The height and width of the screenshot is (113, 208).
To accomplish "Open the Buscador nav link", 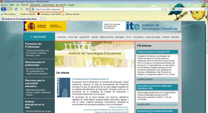I will (175, 37).
